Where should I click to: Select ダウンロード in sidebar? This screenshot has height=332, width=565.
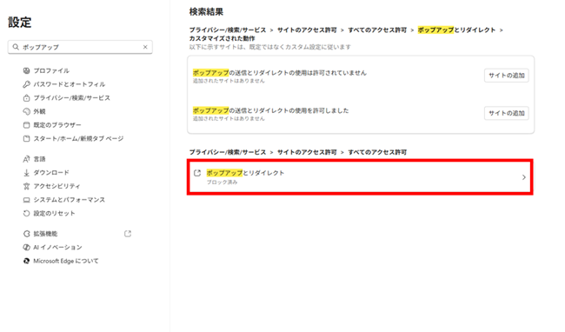click(x=51, y=173)
